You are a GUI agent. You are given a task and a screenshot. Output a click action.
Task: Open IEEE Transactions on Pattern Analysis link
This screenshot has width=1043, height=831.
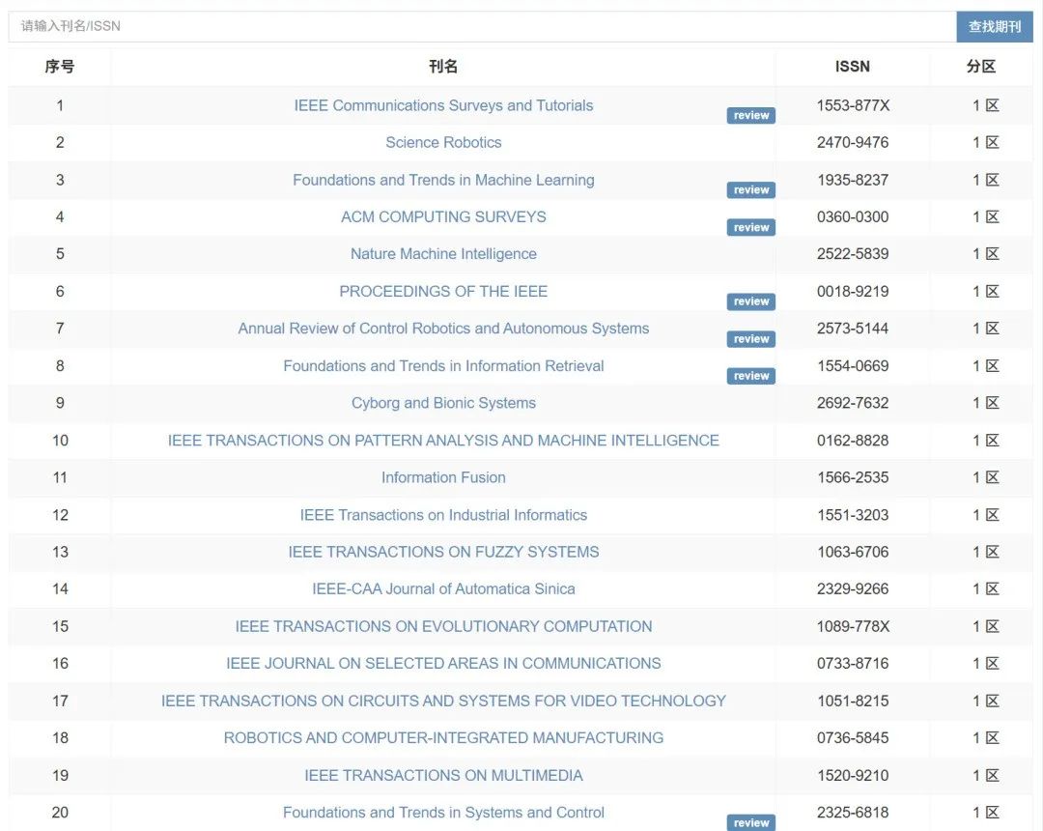point(443,441)
